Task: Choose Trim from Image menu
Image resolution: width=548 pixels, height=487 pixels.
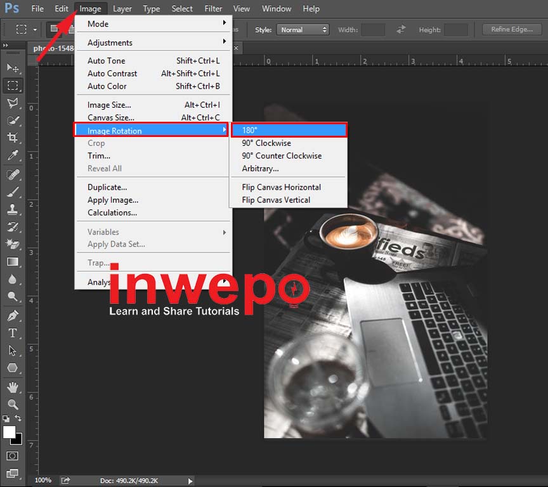Action: click(x=153, y=155)
